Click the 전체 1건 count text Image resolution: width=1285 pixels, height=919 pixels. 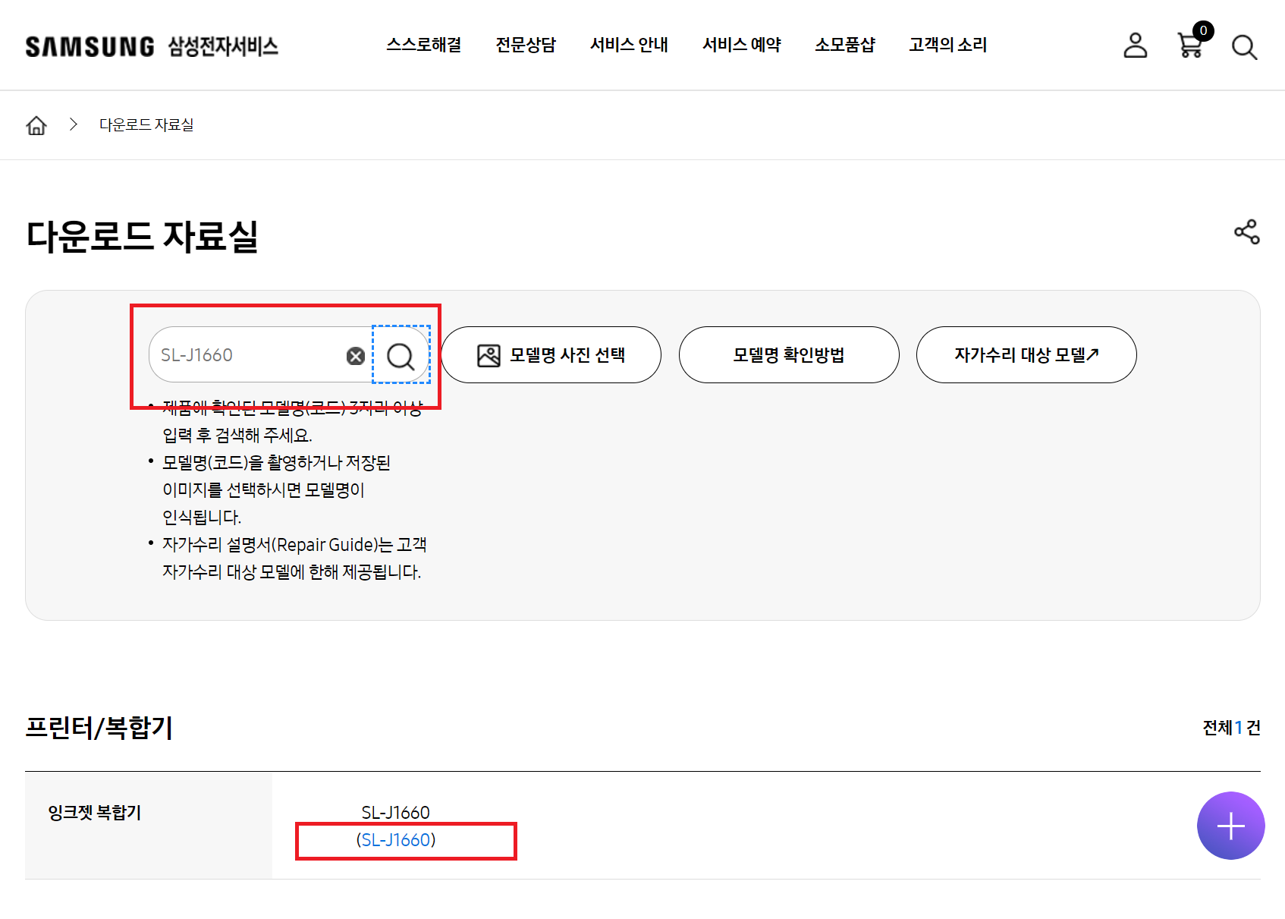[x=1230, y=729]
